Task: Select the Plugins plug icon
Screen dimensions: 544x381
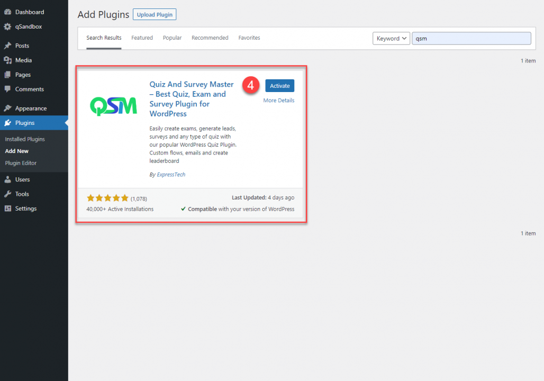Action: [8, 122]
